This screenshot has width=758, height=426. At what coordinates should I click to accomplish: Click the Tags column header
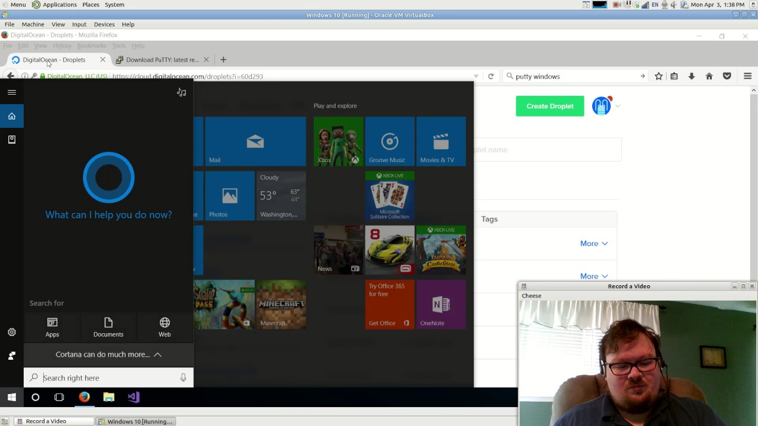point(489,219)
